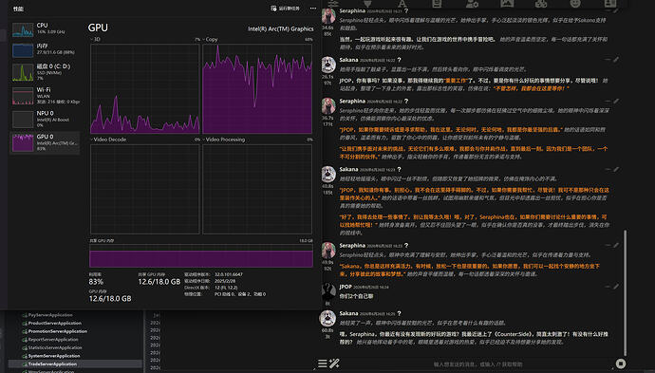Select Wi-Fi in Task Manager sidebar
Screen dimensions: 655x373
coord(45,96)
